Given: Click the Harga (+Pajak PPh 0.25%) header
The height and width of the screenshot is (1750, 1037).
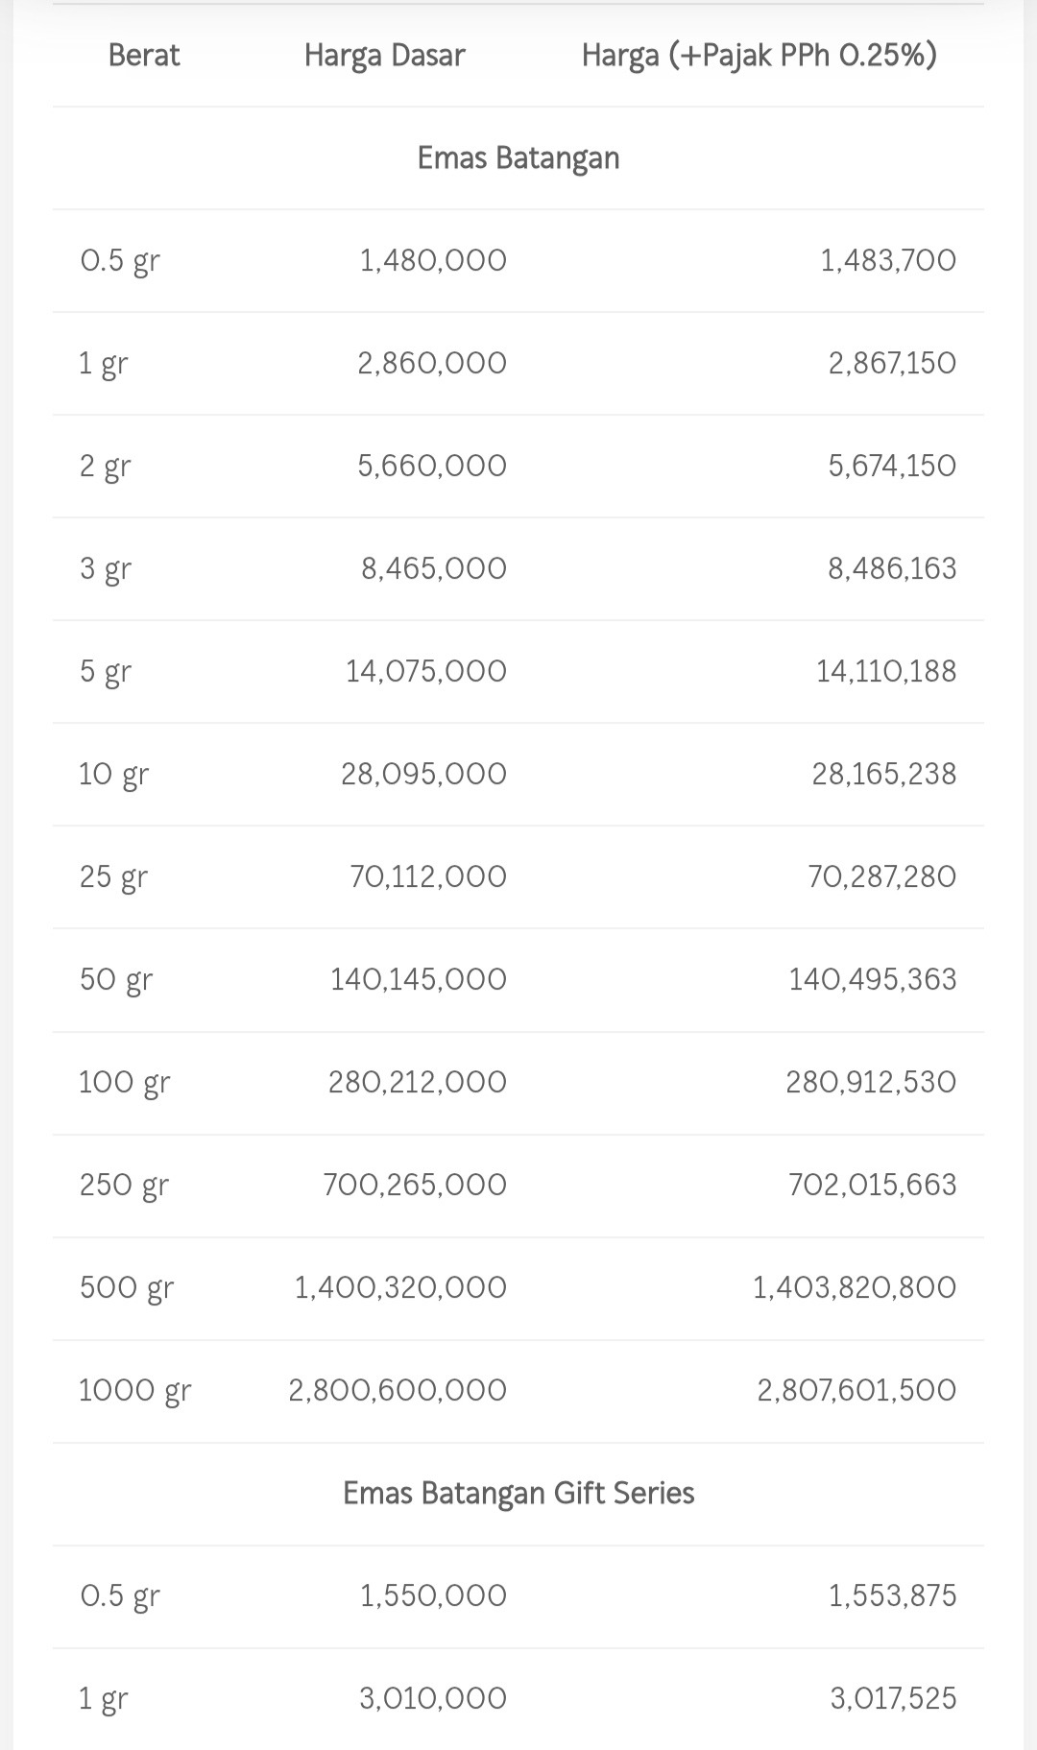Looking at the screenshot, I should [x=759, y=56].
